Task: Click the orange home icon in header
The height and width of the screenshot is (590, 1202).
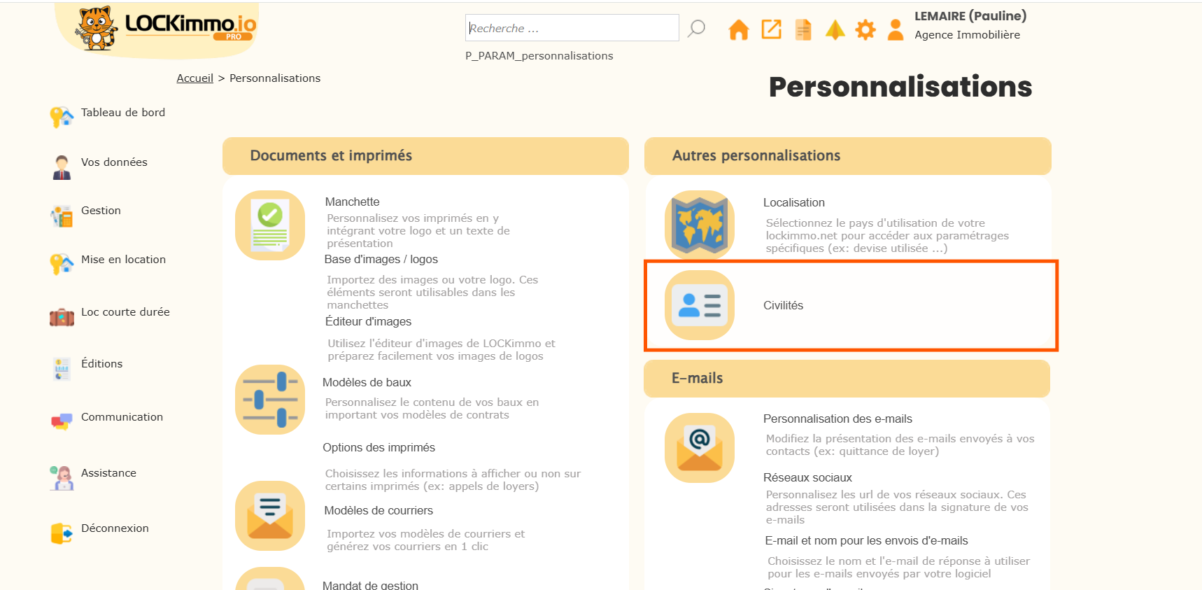Action: pyautogui.click(x=738, y=29)
